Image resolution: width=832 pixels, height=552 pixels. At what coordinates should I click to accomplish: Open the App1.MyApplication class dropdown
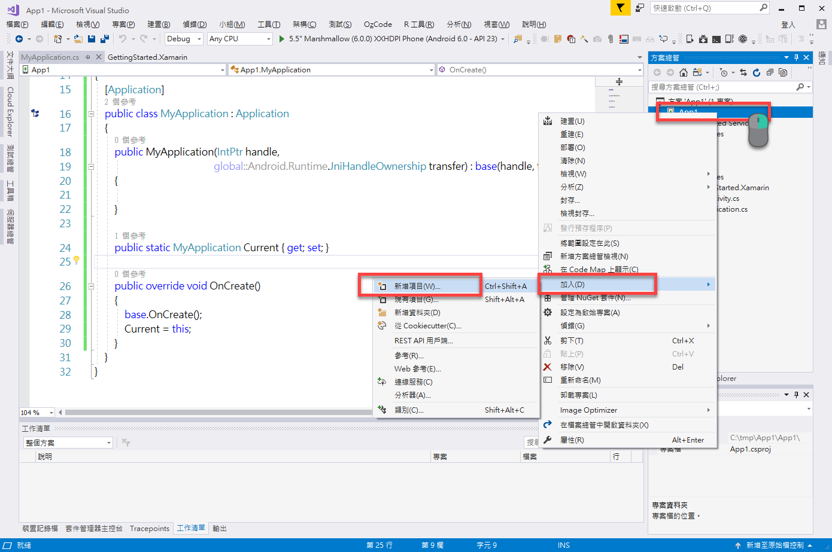click(x=332, y=70)
